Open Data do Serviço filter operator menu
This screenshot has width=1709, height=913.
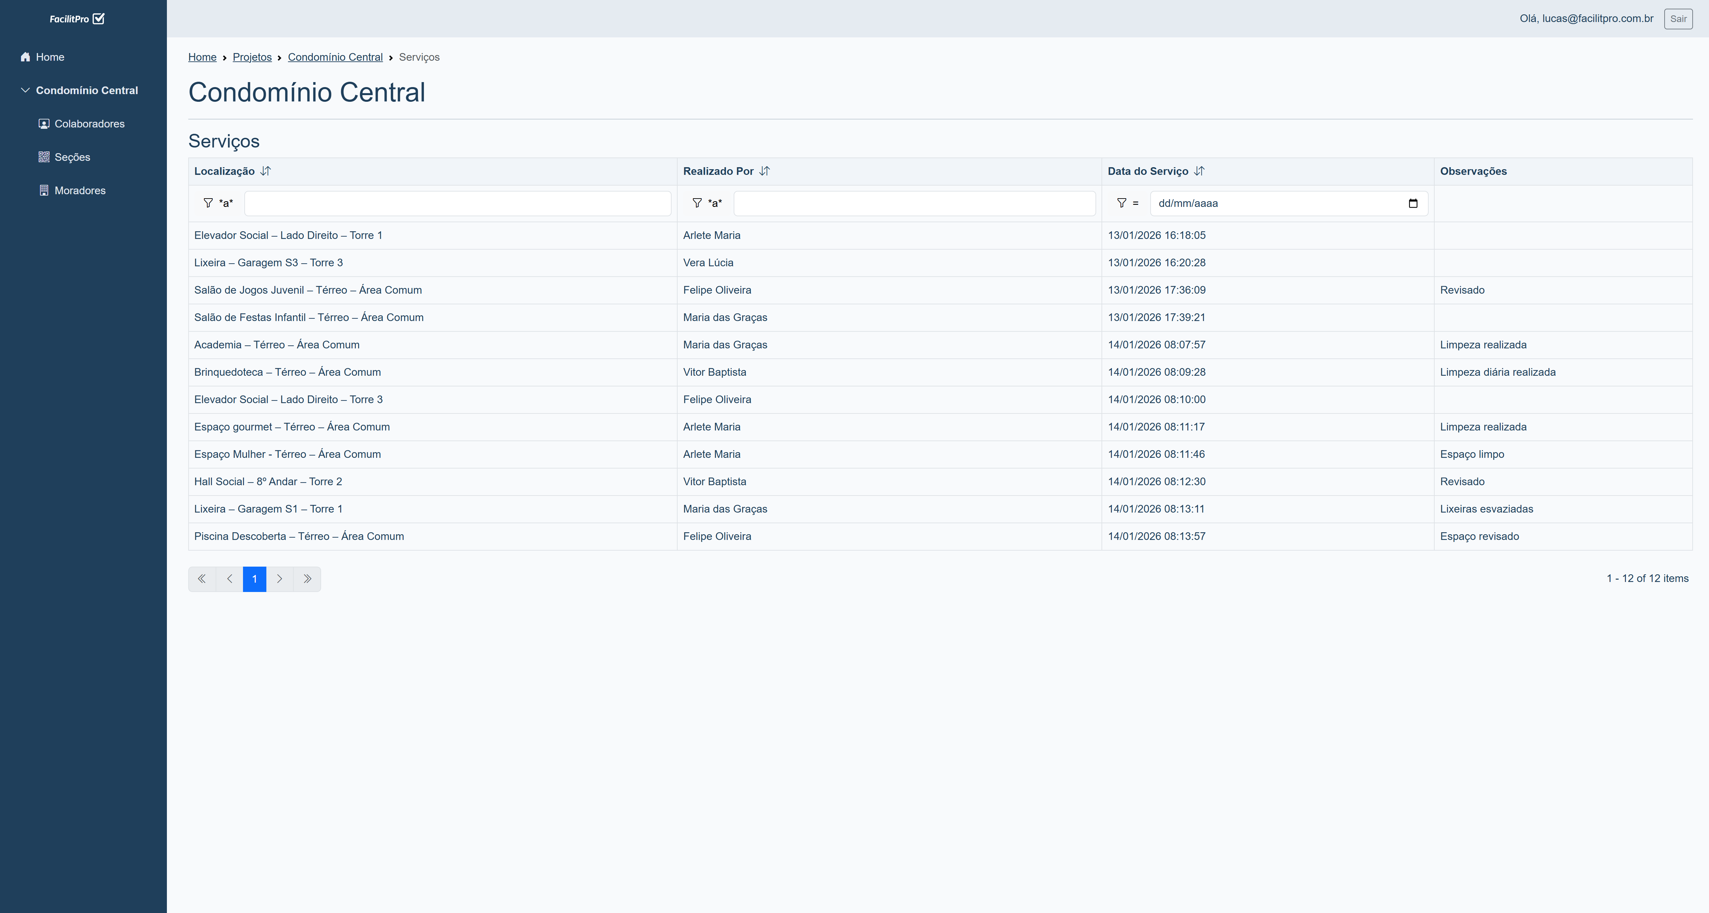click(1127, 204)
